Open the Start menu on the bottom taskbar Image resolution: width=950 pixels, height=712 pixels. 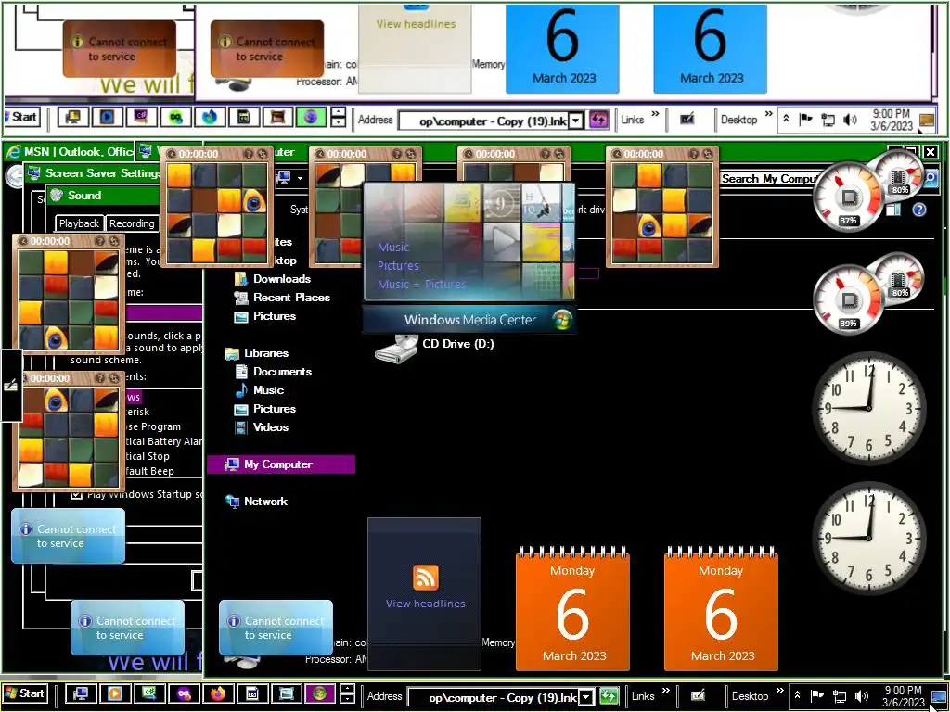25,693
